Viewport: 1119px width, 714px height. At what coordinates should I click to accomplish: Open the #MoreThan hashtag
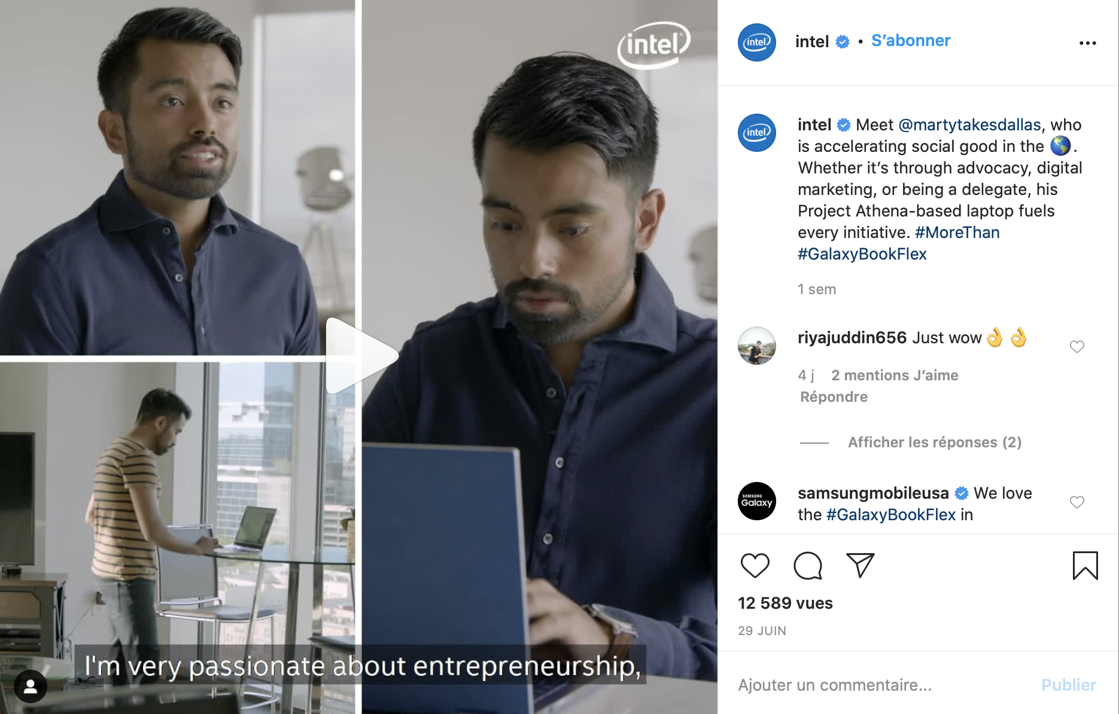coord(957,233)
